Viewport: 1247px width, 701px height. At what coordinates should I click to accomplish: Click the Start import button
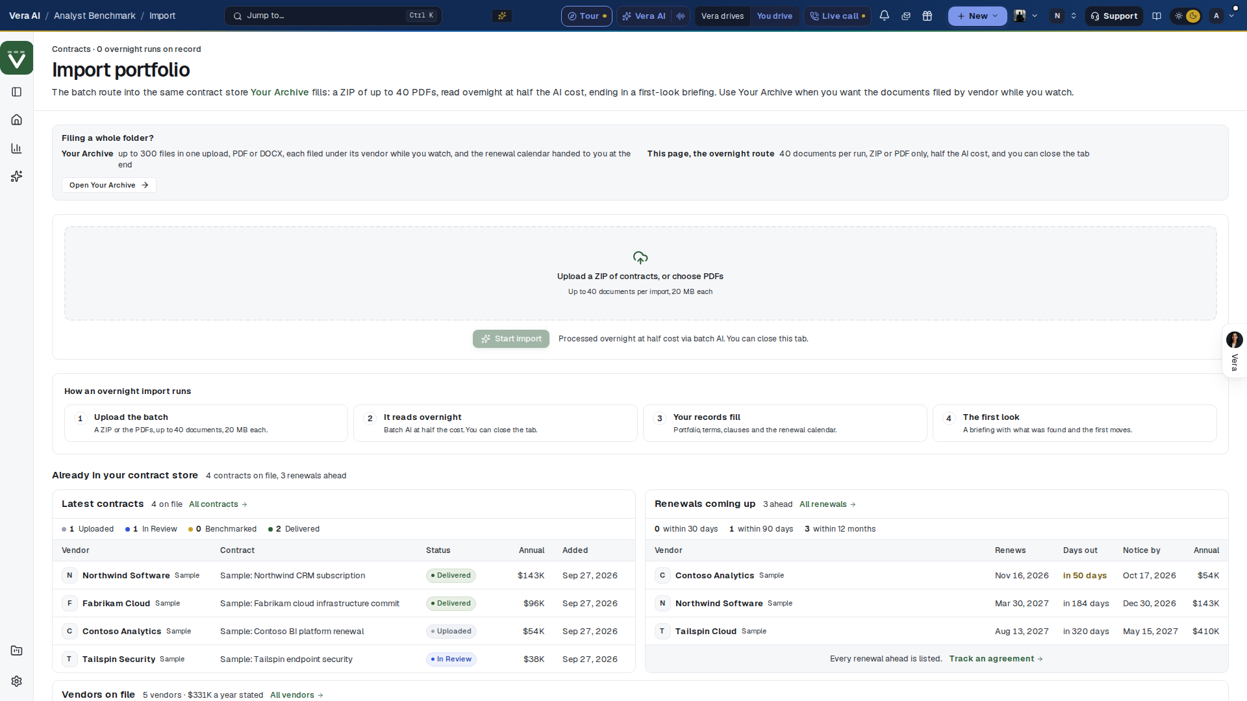click(511, 339)
